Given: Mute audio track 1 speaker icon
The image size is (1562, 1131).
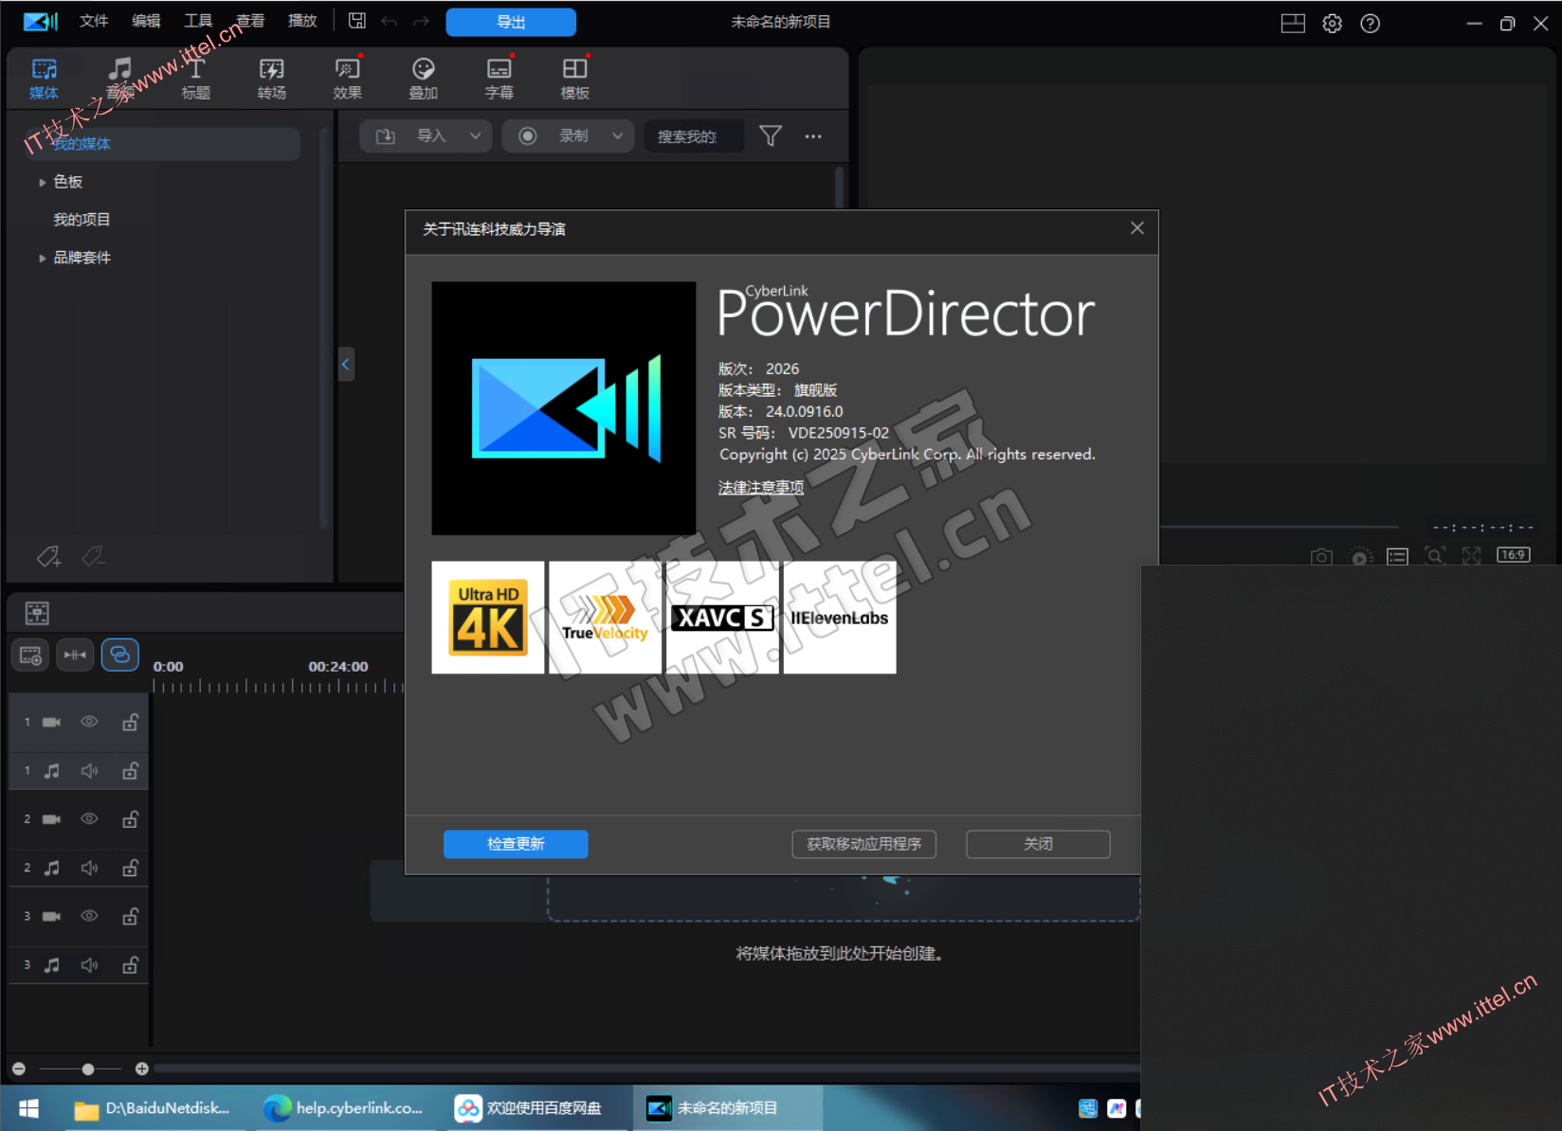Looking at the screenshot, I should pos(89,771).
